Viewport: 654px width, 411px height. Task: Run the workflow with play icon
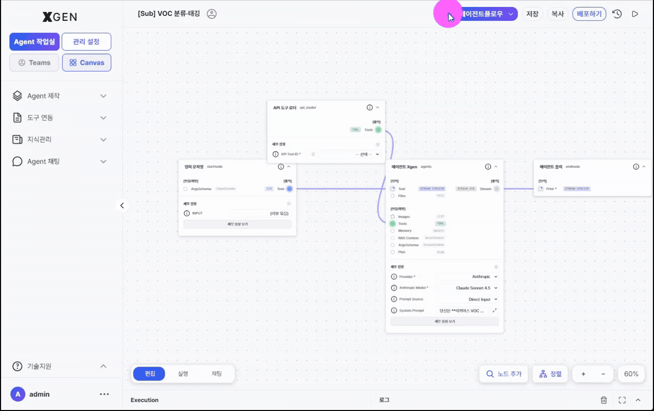[x=635, y=14]
